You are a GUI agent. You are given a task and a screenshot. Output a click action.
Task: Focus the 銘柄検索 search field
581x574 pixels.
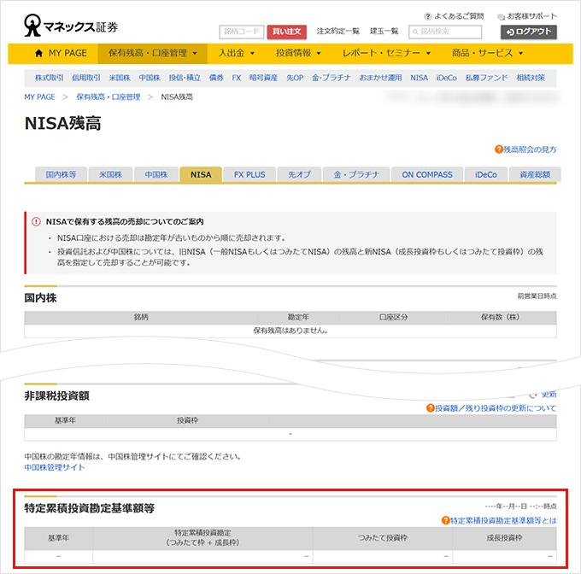445,32
